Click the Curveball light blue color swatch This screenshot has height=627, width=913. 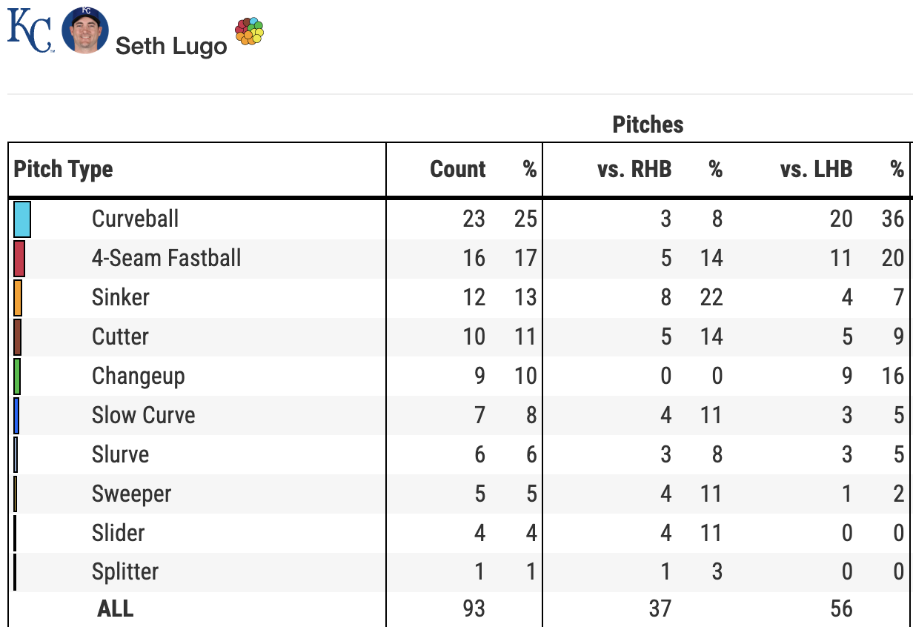[x=22, y=219]
